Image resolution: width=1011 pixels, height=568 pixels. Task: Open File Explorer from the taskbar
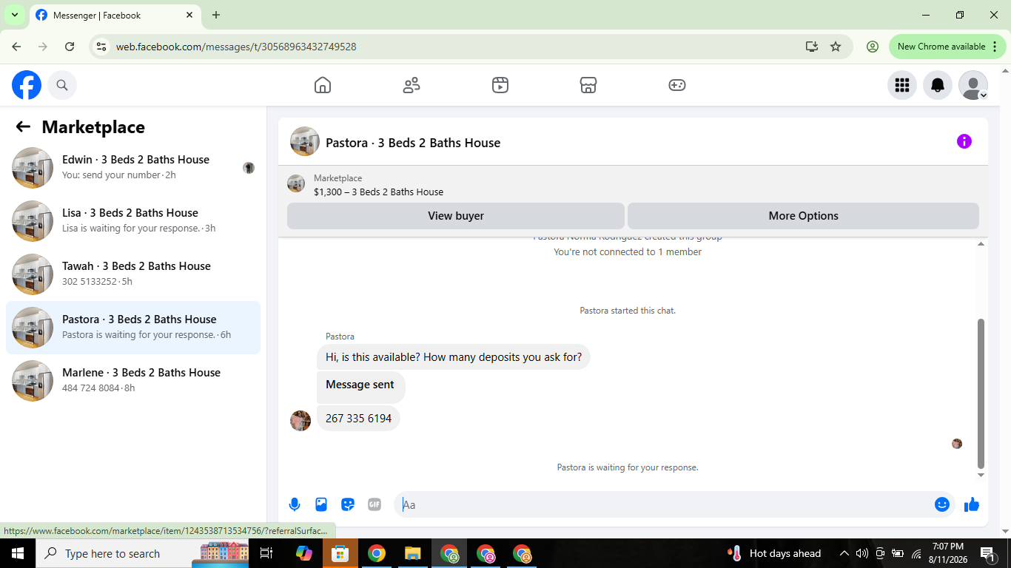413,553
